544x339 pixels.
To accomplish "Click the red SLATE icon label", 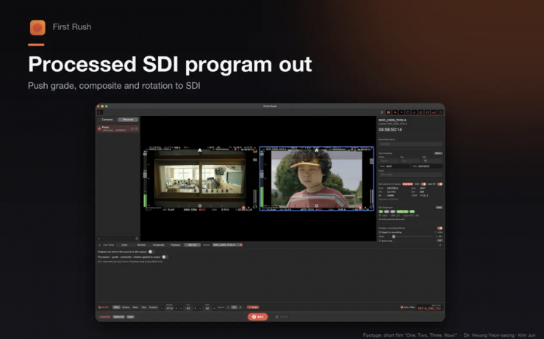I will point(104,307).
